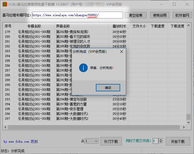Select row 第296期-禅定与创新
Screen dimensions: 194x154
coord(94,99)
